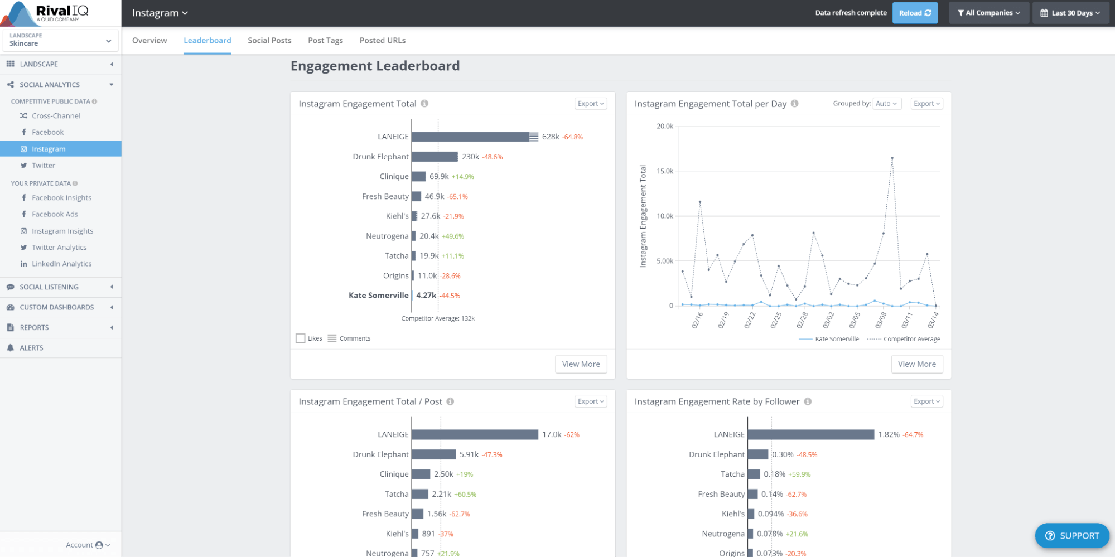The image size is (1115, 557).
Task: Enable the Likes checkbox on Engagement Total
Action: coord(300,338)
